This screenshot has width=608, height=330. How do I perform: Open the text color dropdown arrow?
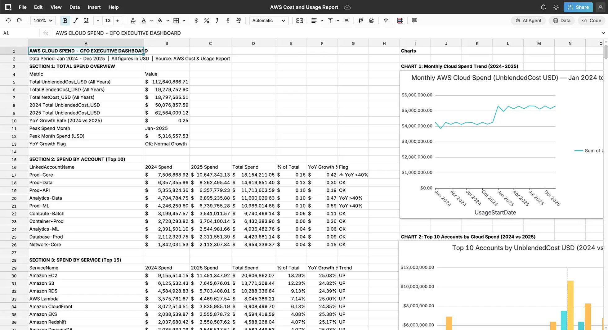pyautogui.click(x=151, y=20)
